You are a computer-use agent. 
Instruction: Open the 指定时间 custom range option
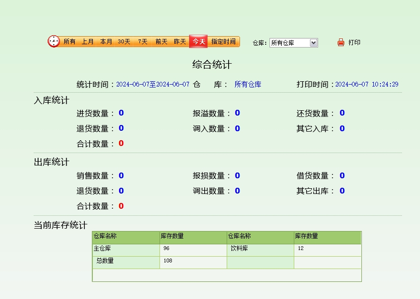223,42
